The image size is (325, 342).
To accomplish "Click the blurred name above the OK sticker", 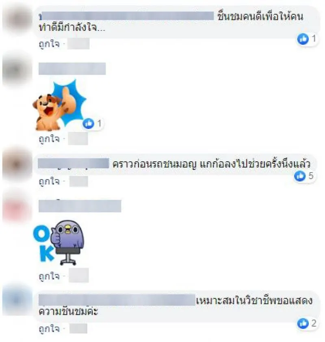I will point(80,206).
